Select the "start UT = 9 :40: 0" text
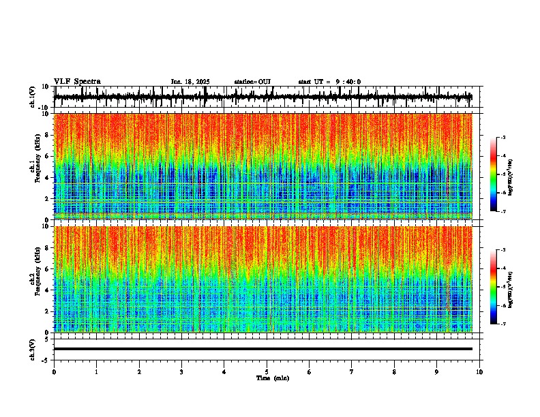540x417 pixels. click(329, 82)
